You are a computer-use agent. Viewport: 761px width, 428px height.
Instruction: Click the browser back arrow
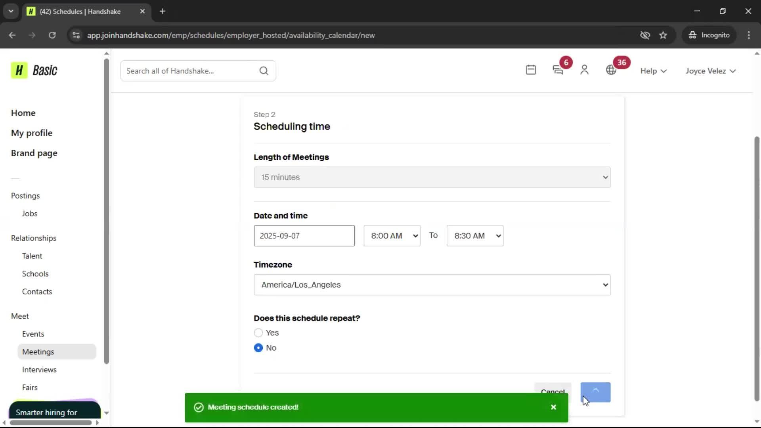(12, 35)
